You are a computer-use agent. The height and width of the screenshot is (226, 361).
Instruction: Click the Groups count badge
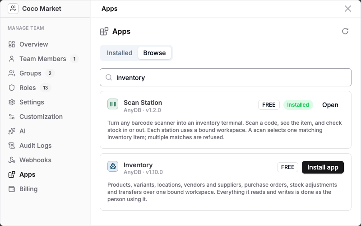click(50, 73)
